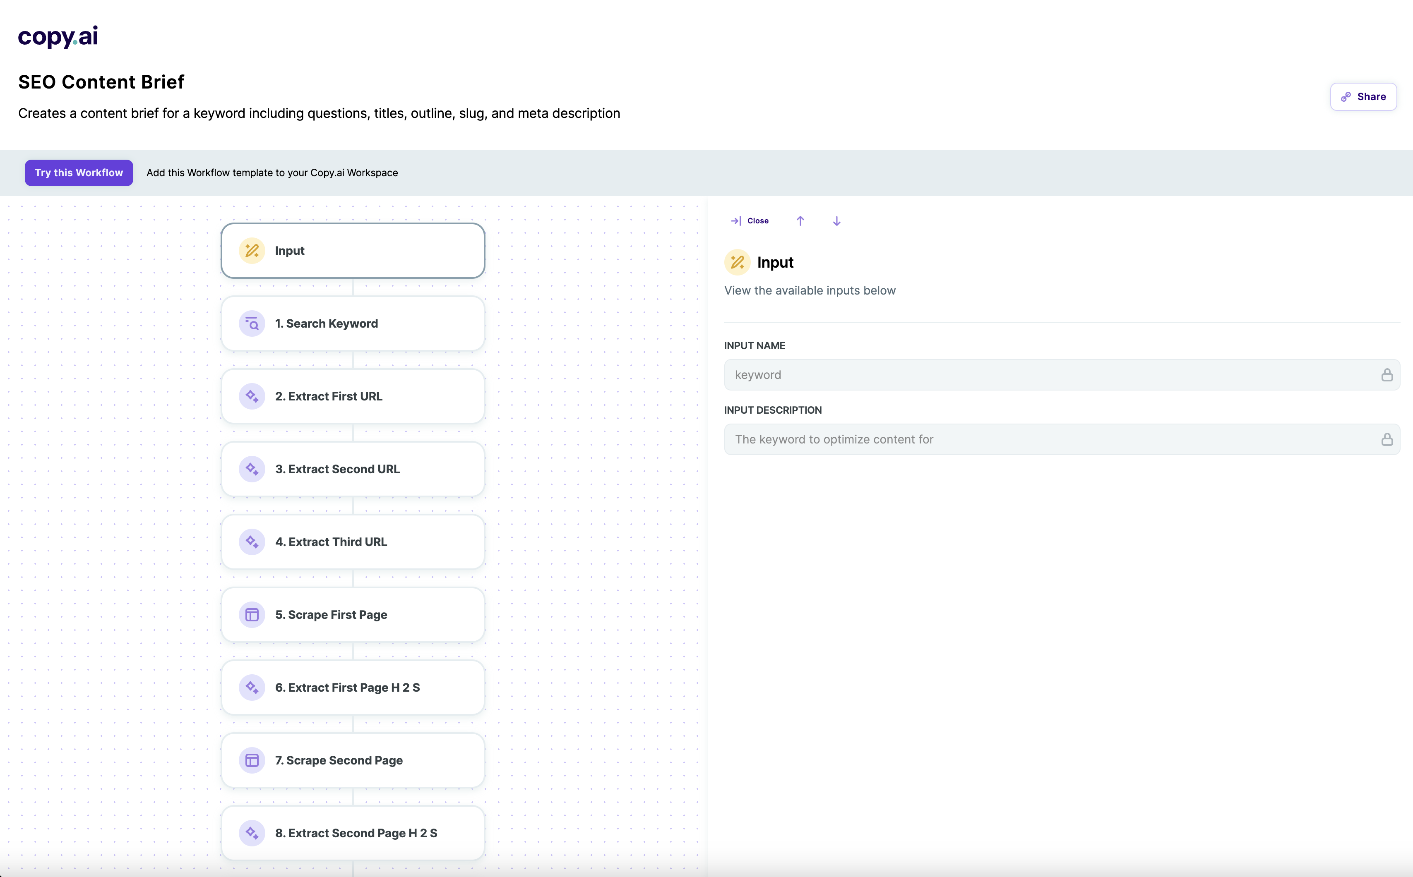Screen dimensions: 1413x877
Task: Click the copy.ai logo
Action: 58,36
